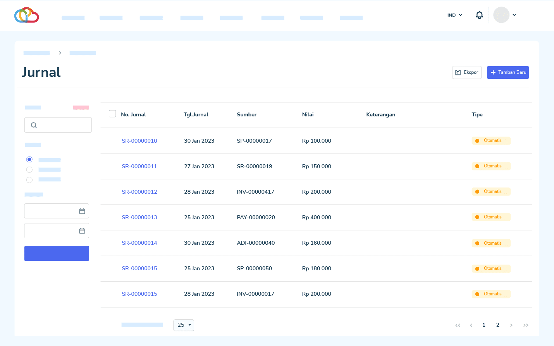Open the first date field calendar icon
This screenshot has height=346, width=554.
pyautogui.click(x=82, y=211)
